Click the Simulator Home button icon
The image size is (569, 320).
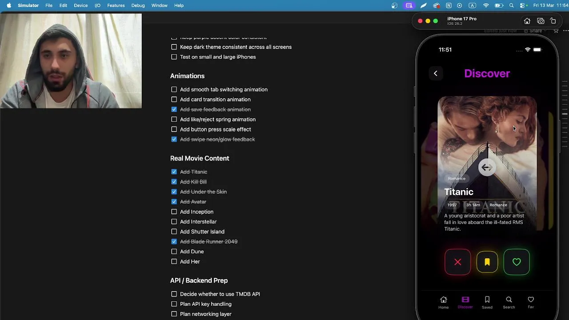point(527,21)
